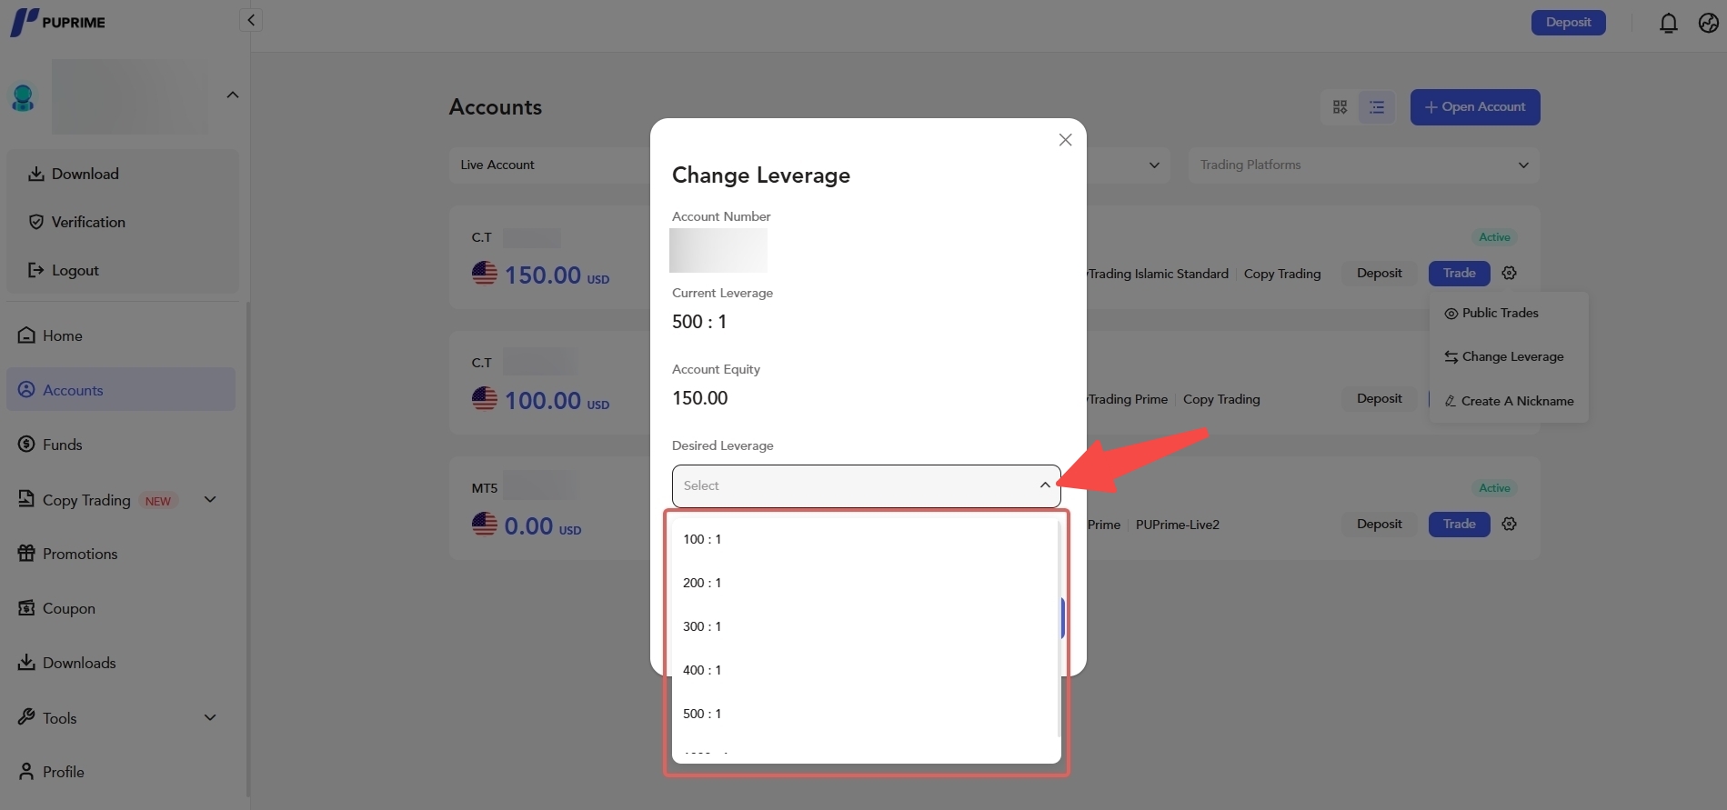Choose Create A Nickname menu entry

point(1516,401)
